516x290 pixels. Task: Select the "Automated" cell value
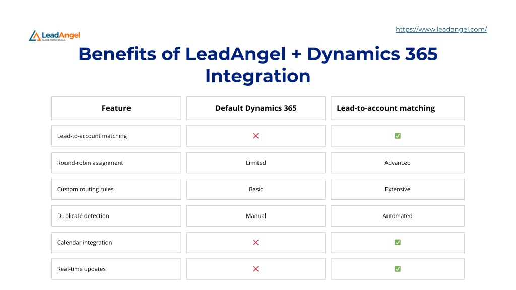pyautogui.click(x=398, y=216)
